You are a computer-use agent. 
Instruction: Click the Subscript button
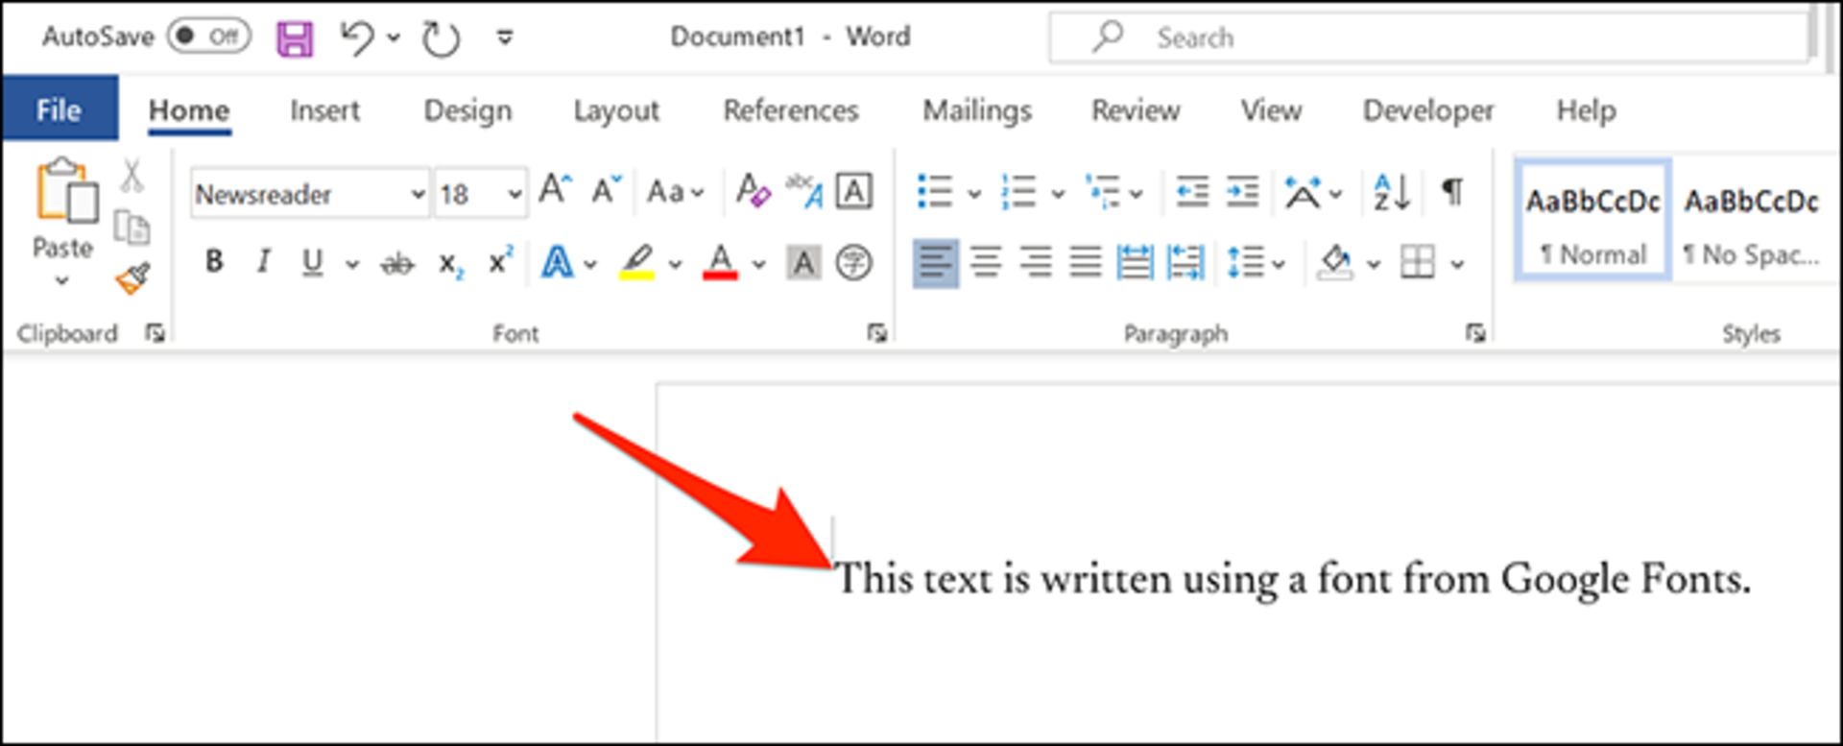[450, 262]
